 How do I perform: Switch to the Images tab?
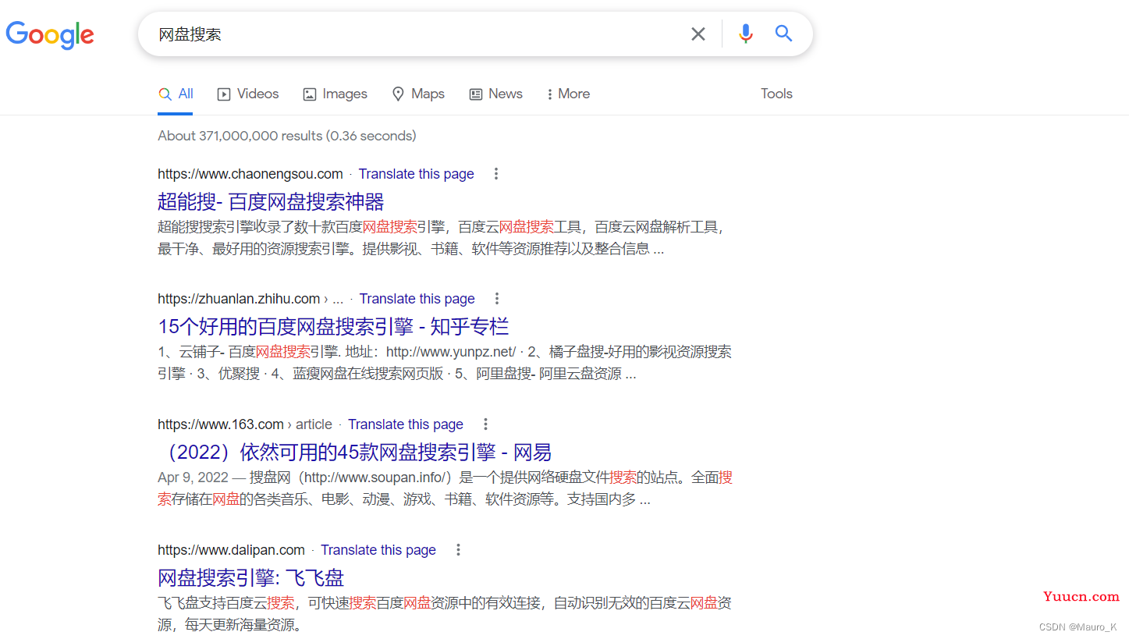click(x=335, y=94)
